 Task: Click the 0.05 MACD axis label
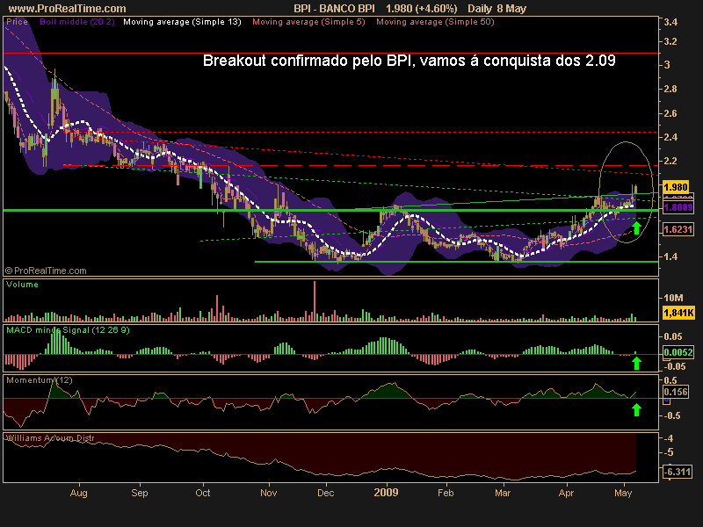[673, 336]
